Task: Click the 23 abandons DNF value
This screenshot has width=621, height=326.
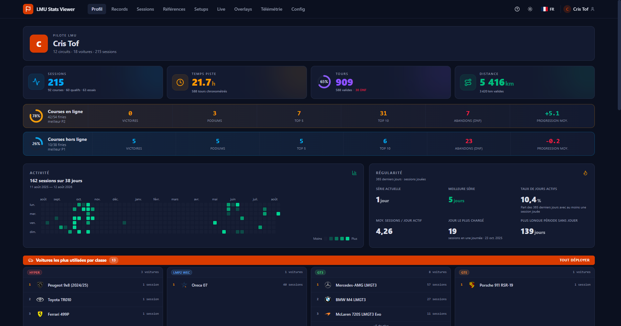Action: tap(469, 141)
